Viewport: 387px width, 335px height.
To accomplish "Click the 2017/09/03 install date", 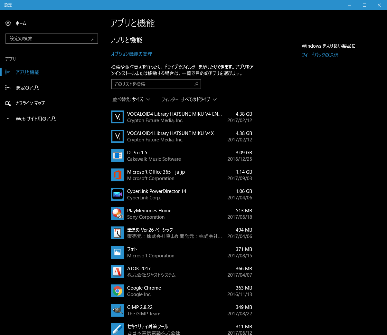I will click(240, 178).
